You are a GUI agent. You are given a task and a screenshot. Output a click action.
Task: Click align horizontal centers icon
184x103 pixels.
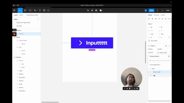pos(152,19)
